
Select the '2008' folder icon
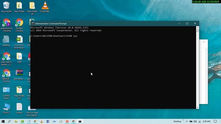(19, 58)
